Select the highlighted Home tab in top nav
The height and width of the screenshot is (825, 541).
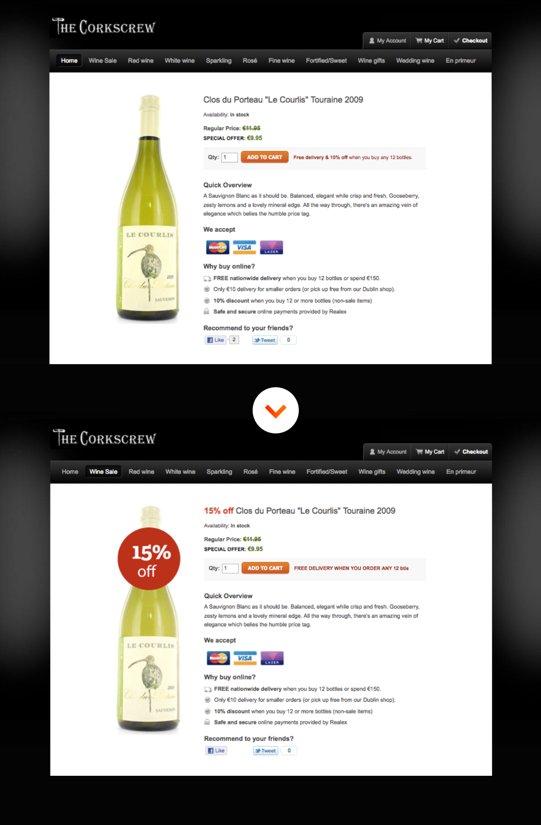pos(69,61)
